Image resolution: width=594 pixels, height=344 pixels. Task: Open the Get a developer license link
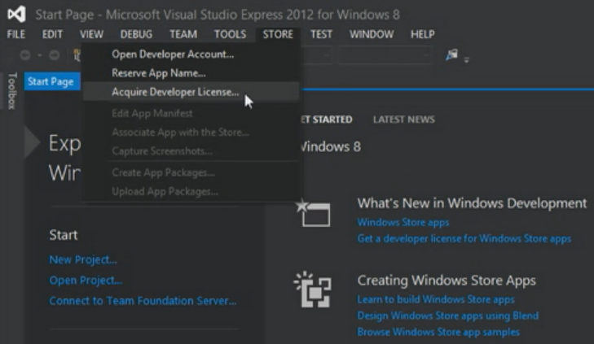click(464, 238)
